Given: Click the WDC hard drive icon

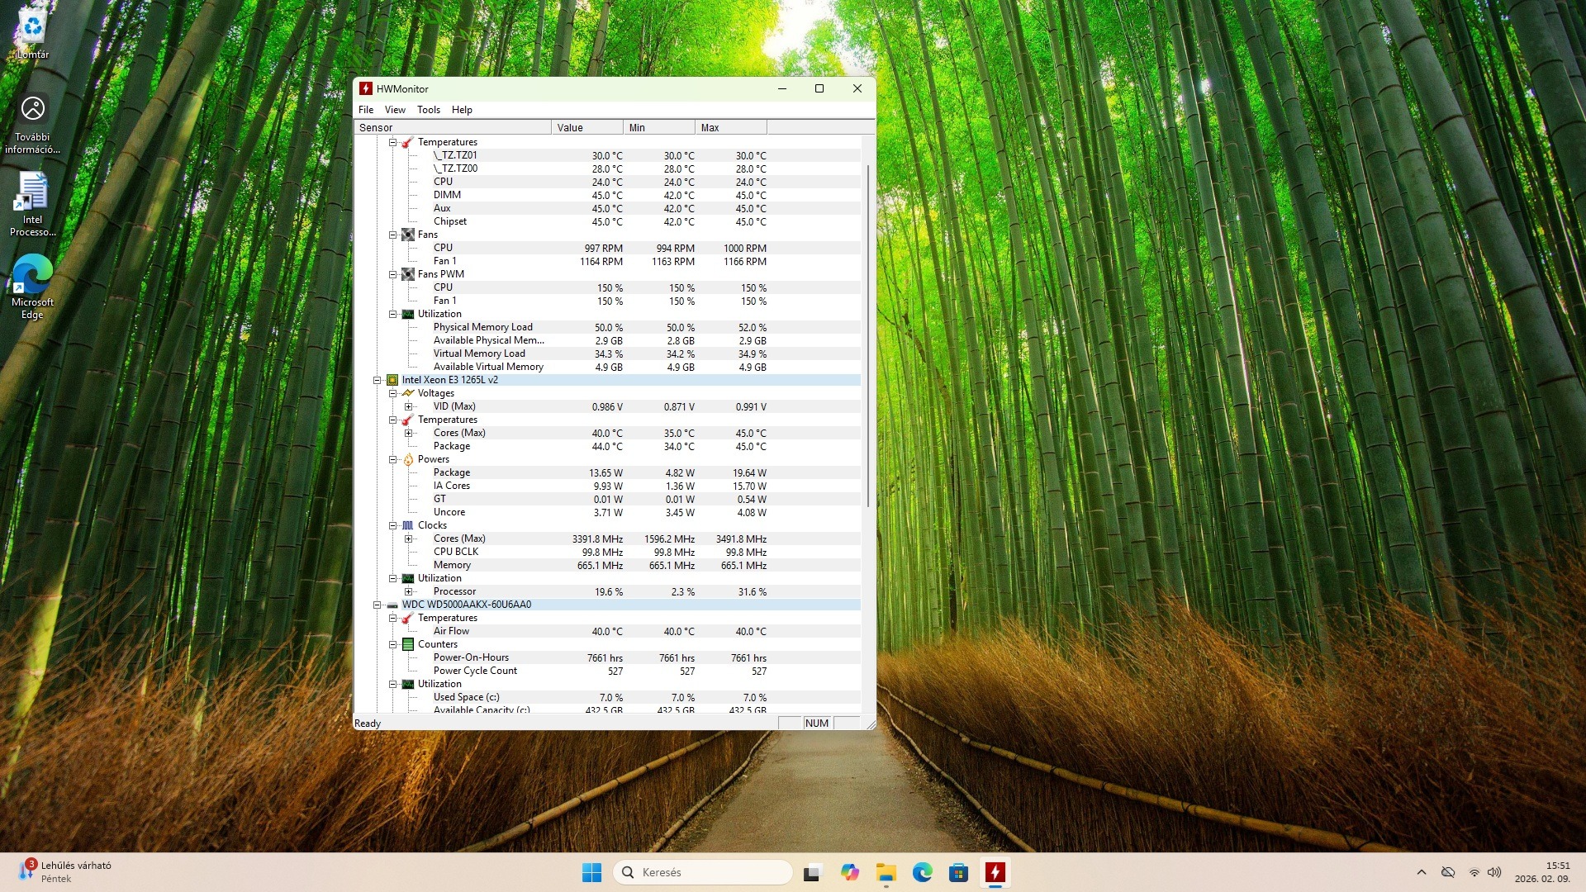Looking at the screenshot, I should (392, 605).
